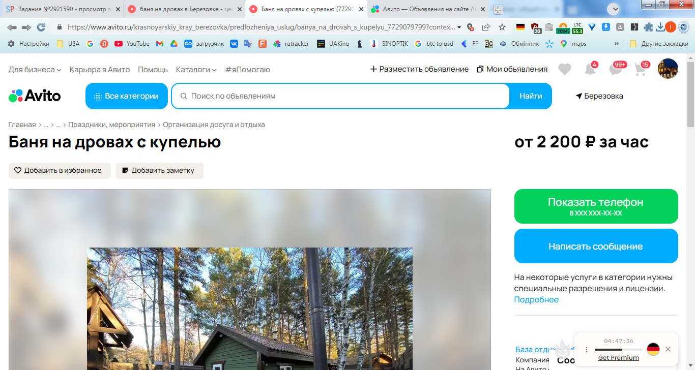Open the German flag VPN extension in toolbar

pyautogui.click(x=520, y=27)
